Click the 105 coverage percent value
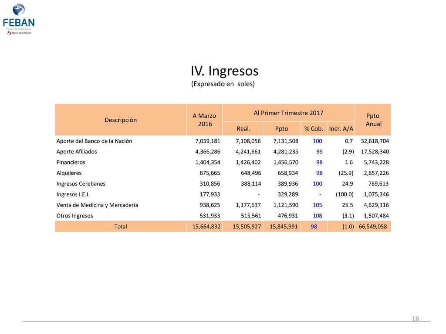The width and height of the screenshot is (446, 334). click(318, 205)
